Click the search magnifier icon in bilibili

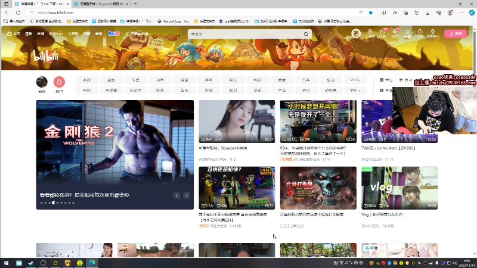306,34
